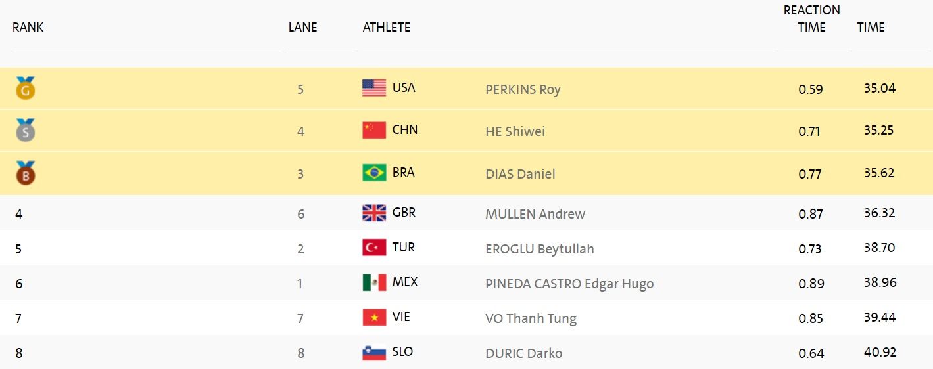Screen dimensions: 933x369
Task: Open athlete PERKINS Roy's name link
Action: coord(523,89)
